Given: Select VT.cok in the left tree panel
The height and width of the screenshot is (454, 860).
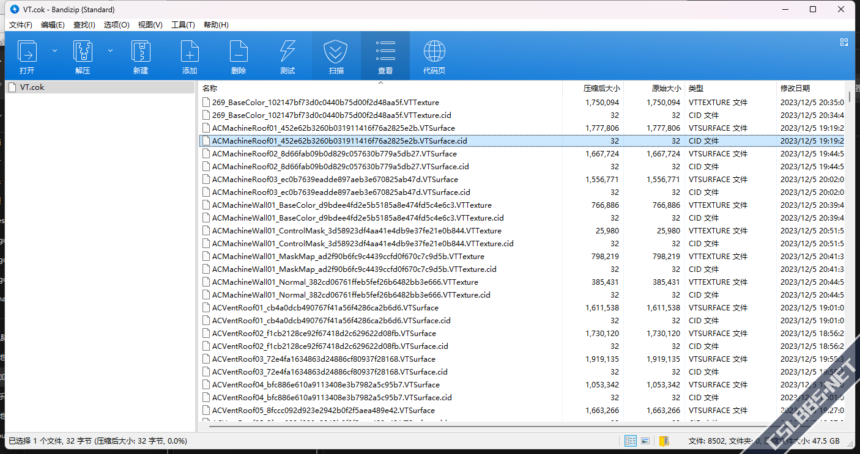Looking at the screenshot, I should [32, 87].
